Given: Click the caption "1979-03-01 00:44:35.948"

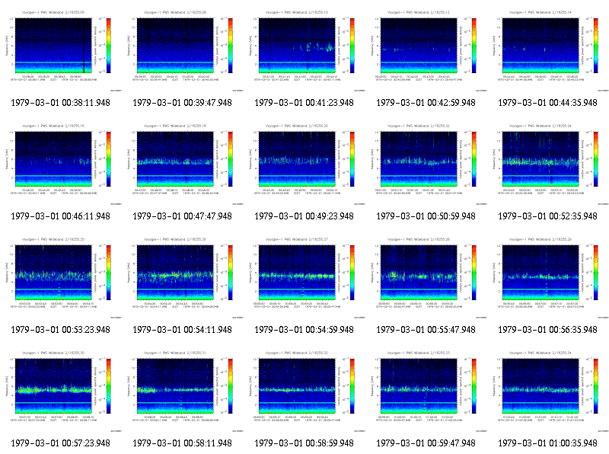Looking at the screenshot, I should click(547, 103).
